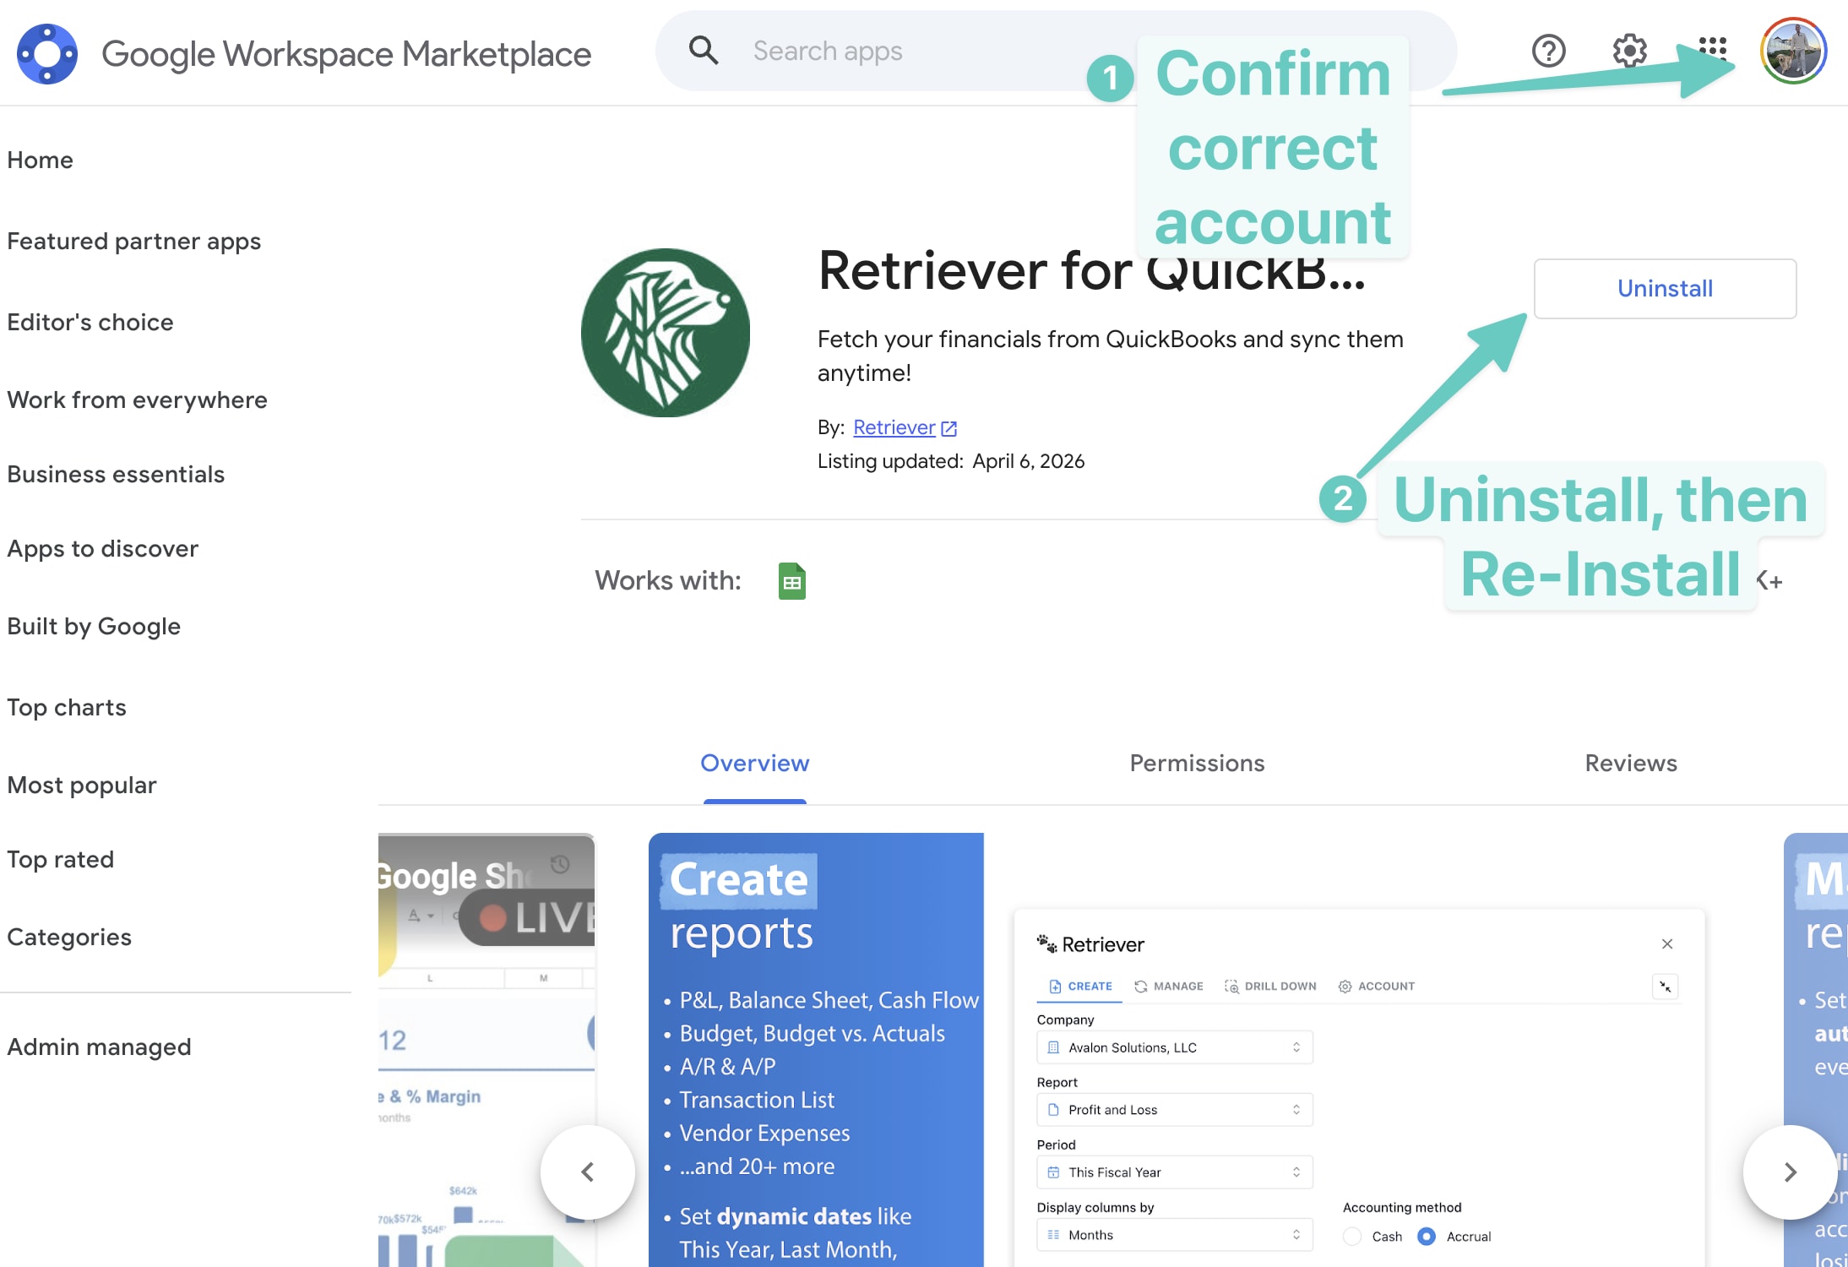1848x1267 pixels.
Task: Go to previous screenshot with left arrow
Action: [588, 1172]
